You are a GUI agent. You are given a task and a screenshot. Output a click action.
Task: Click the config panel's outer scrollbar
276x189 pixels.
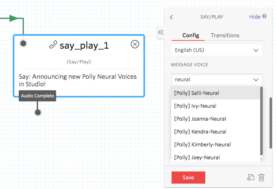click(x=271, y=123)
